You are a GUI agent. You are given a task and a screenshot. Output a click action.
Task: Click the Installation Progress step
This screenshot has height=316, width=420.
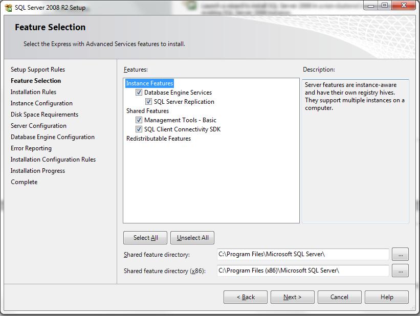(x=38, y=171)
